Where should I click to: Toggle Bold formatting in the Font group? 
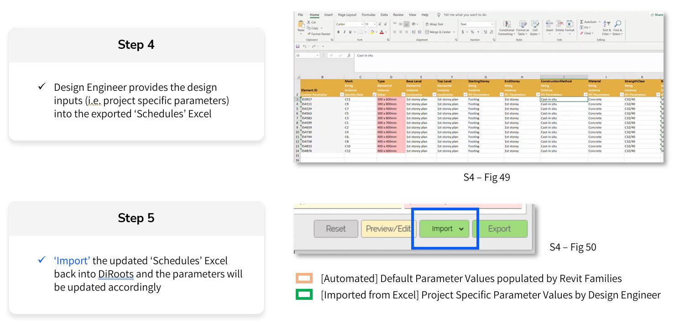point(338,32)
